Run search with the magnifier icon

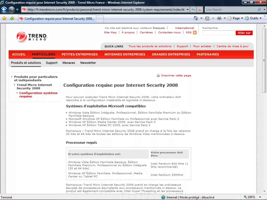coord(259,10)
